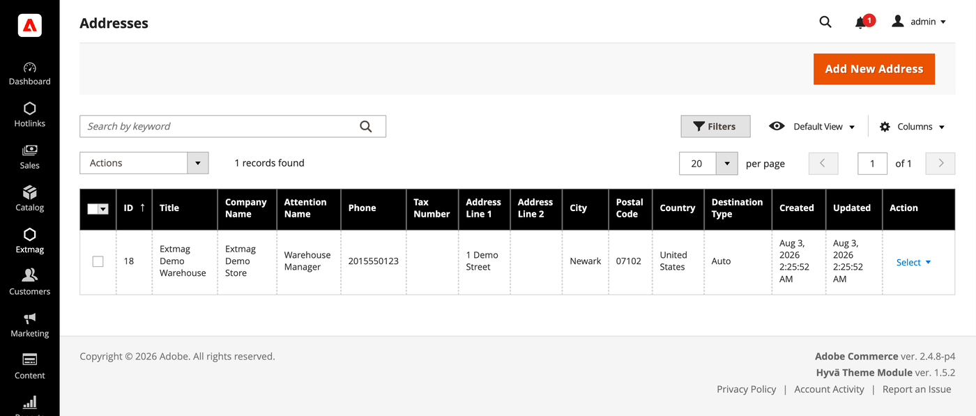This screenshot has width=976, height=416.
Task: Sort by Postal Code column
Action: (631, 208)
